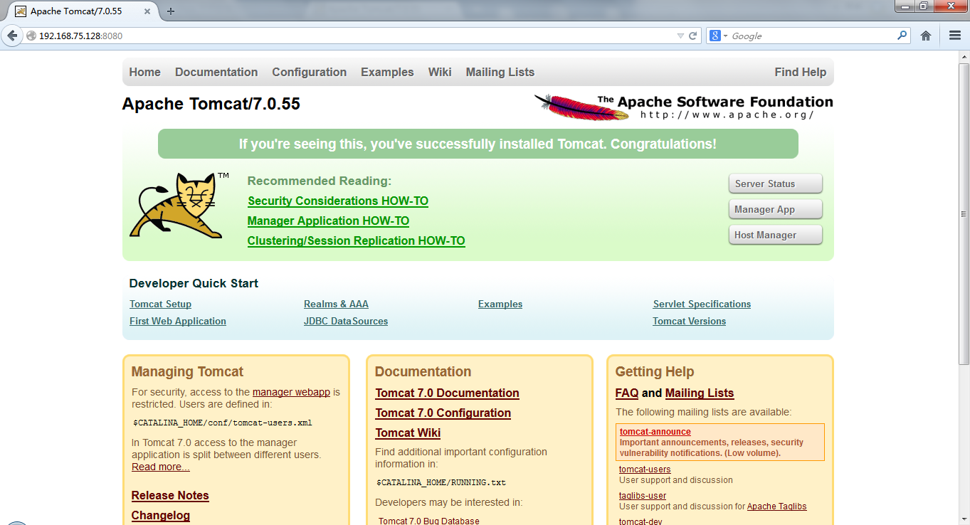Open the Changelog link
Viewport: 970px width, 525px height.
[161, 515]
